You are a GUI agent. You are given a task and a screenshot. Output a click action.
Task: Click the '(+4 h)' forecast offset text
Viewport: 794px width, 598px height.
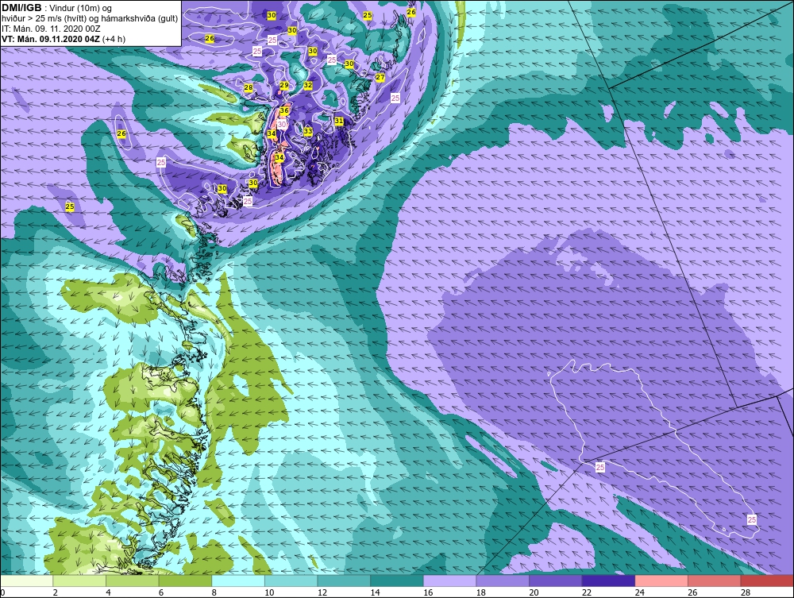pos(114,39)
